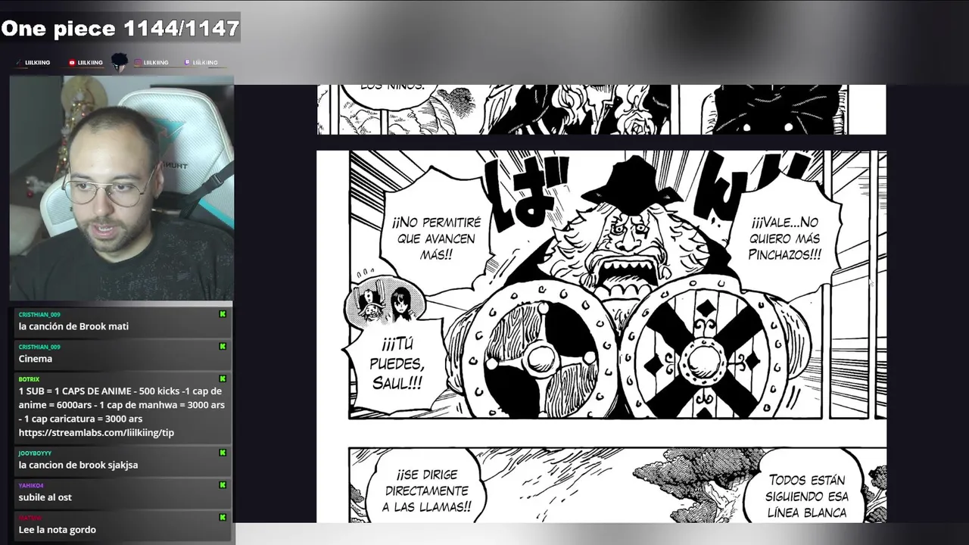Click the Kick badge on the 'la canción de Brook mati' message
Image resolution: width=969 pixels, height=545 pixels.
click(223, 314)
